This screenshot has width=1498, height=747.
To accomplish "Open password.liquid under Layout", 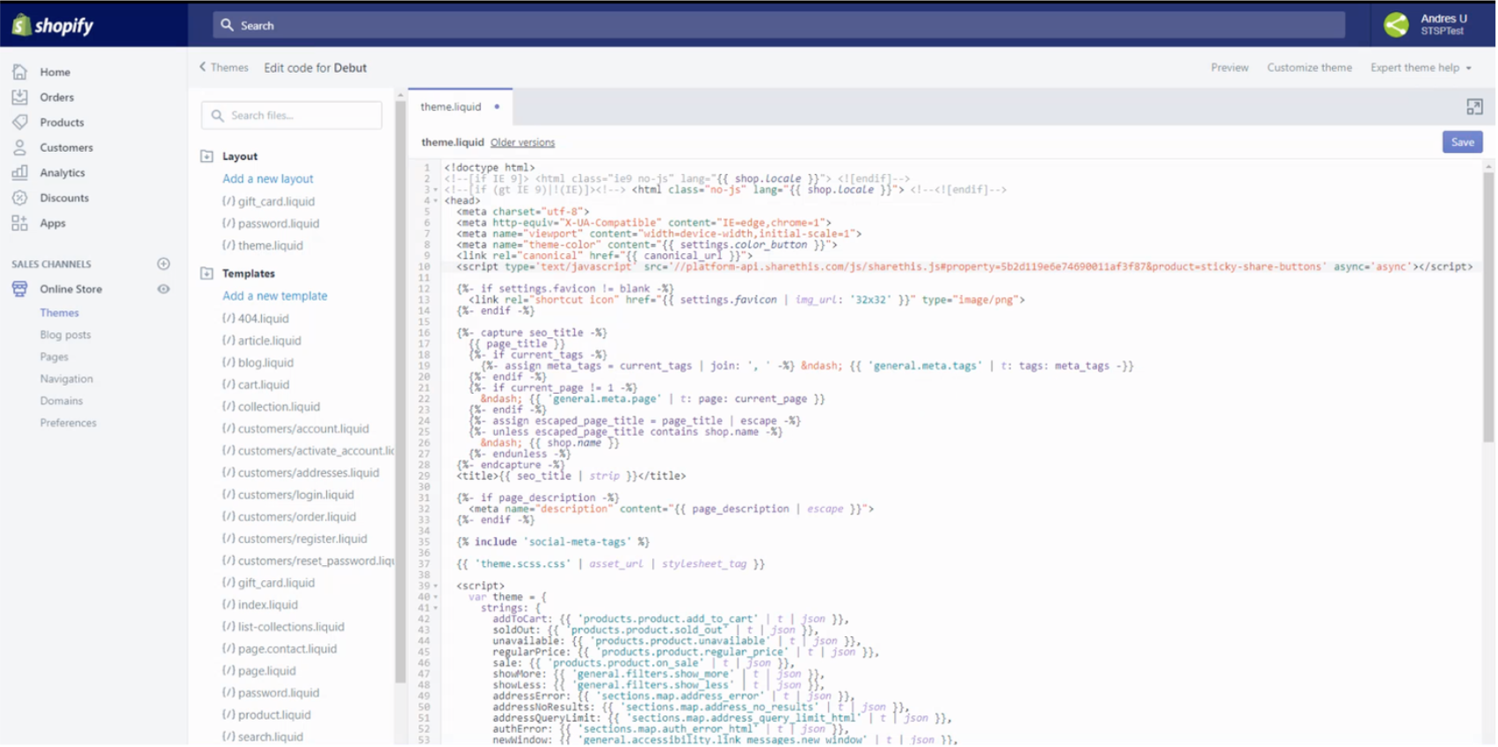I will 271,223.
